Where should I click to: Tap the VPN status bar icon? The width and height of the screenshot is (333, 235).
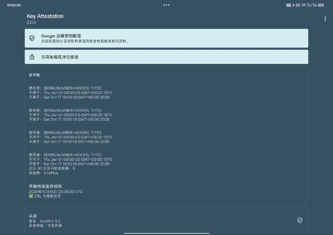pos(288,5)
